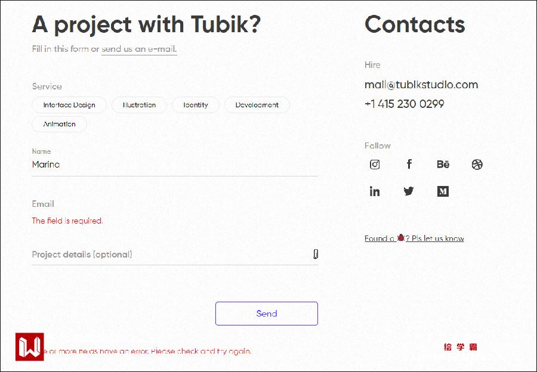Open the LinkedIn icon
Image resolution: width=537 pixels, height=372 pixels.
[375, 191]
